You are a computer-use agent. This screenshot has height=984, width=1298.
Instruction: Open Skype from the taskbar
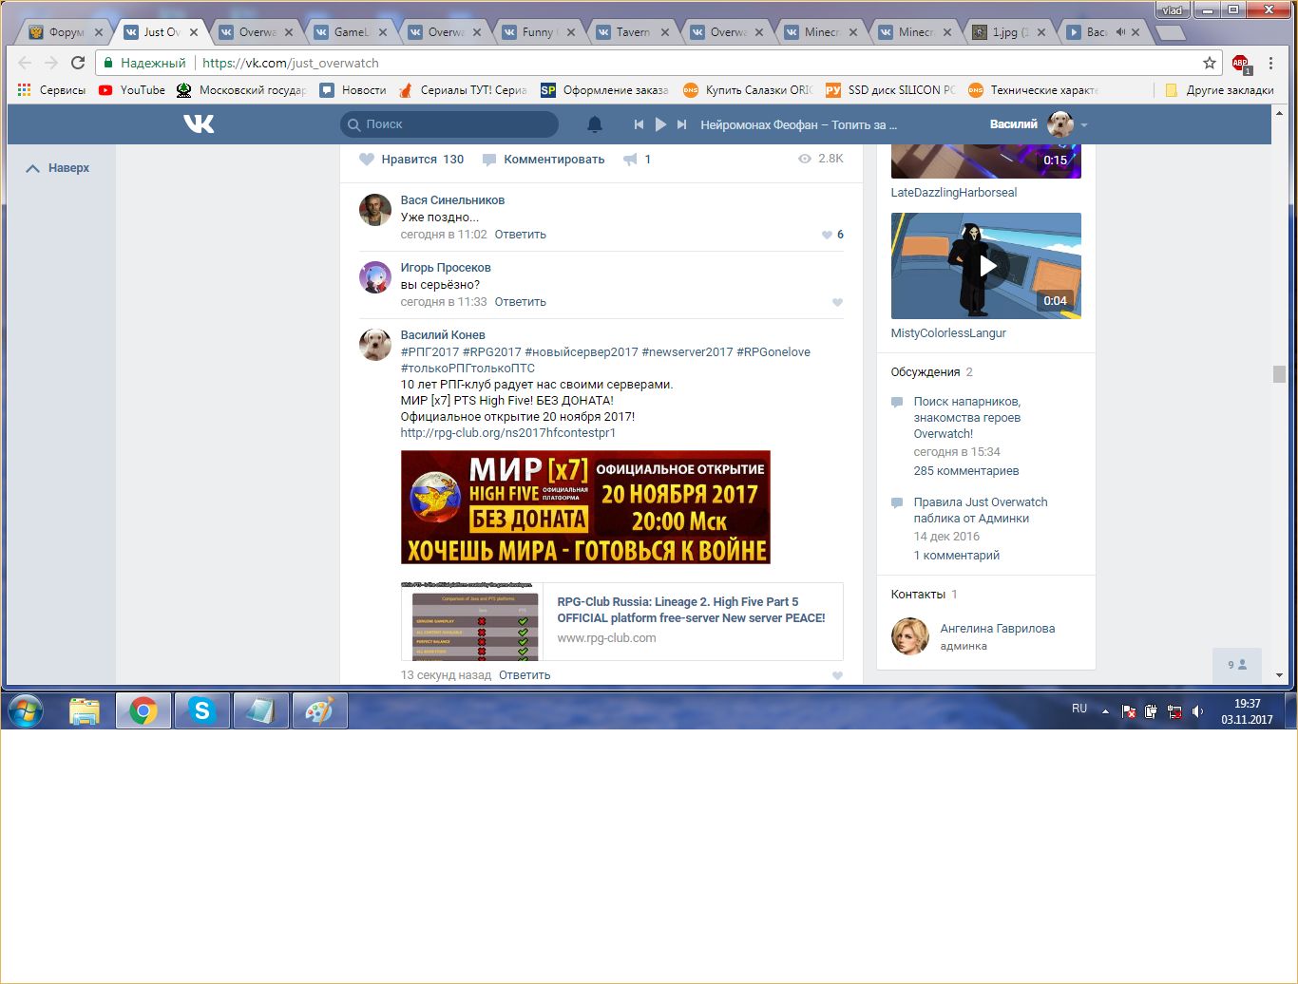click(201, 710)
